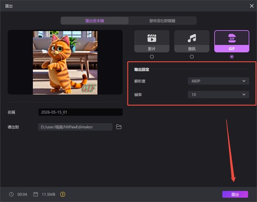The height and width of the screenshot is (202, 257).
Task: Click the 解析度 label
Action: pyautogui.click(x=140, y=81)
